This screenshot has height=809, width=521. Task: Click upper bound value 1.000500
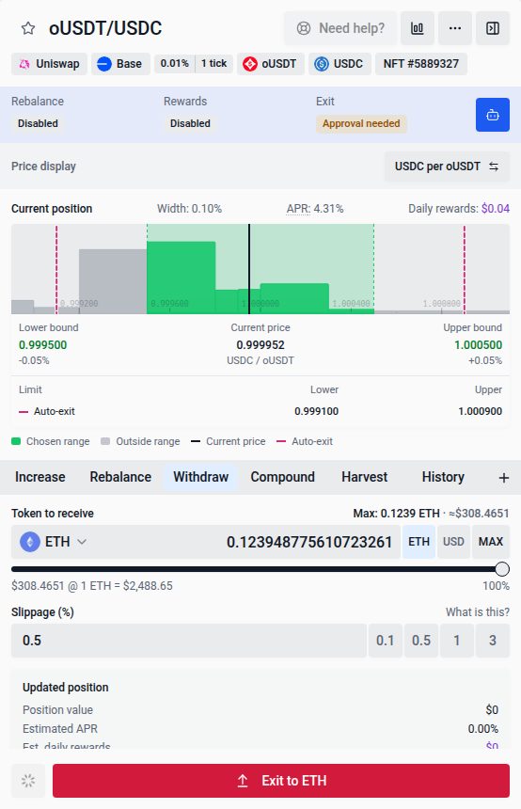click(478, 345)
